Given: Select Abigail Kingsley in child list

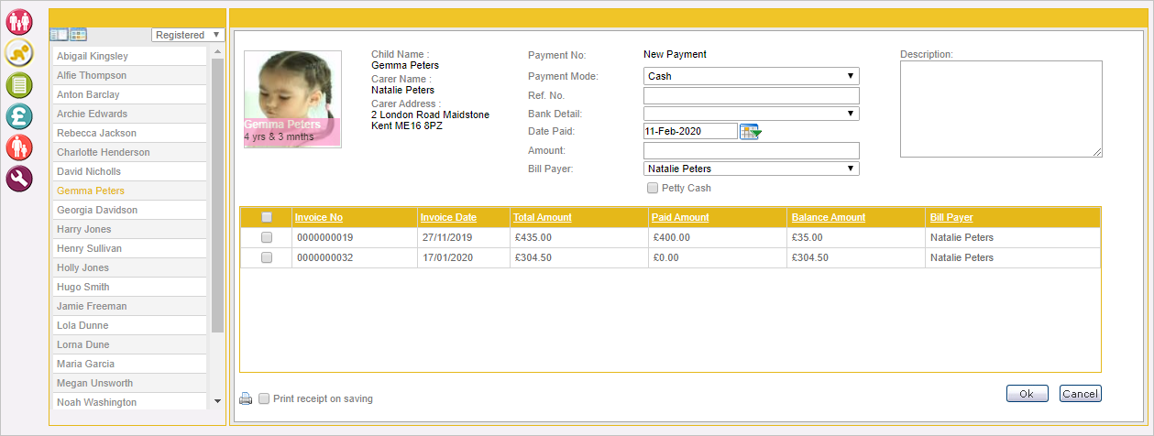Looking at the screenshot, I should point(129,56).
